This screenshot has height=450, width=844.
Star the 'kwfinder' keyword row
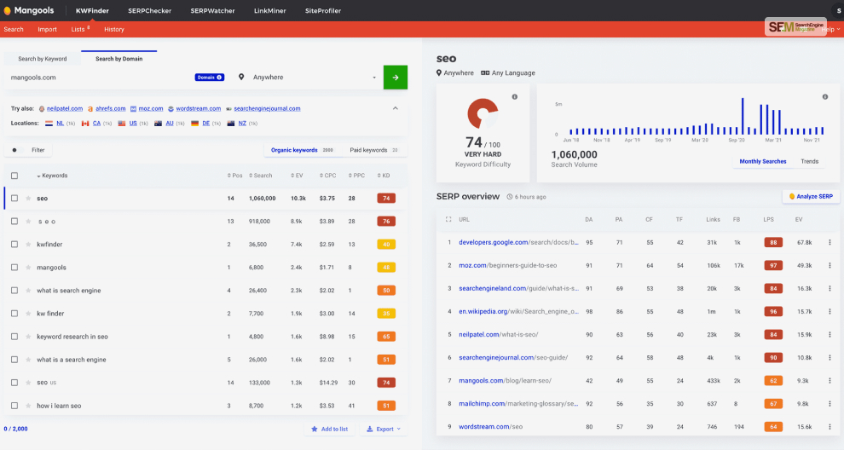point(28,245)
